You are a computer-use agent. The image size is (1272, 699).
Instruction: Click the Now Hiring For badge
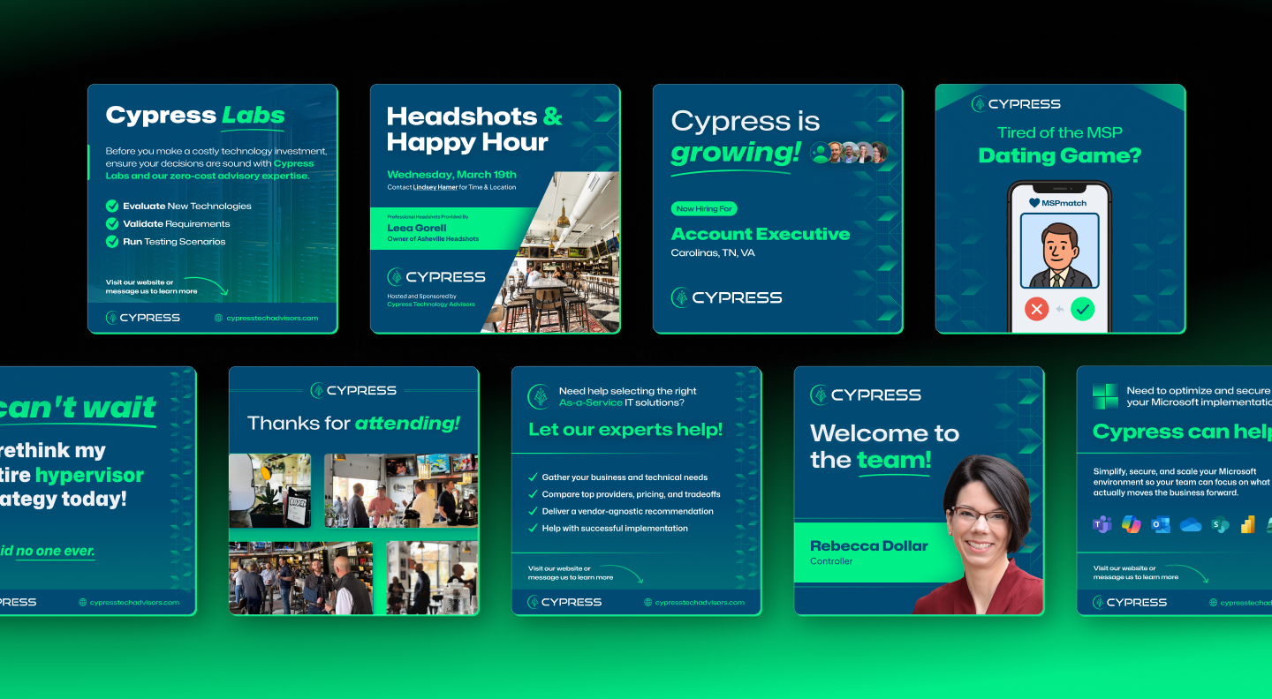(704, 209)
